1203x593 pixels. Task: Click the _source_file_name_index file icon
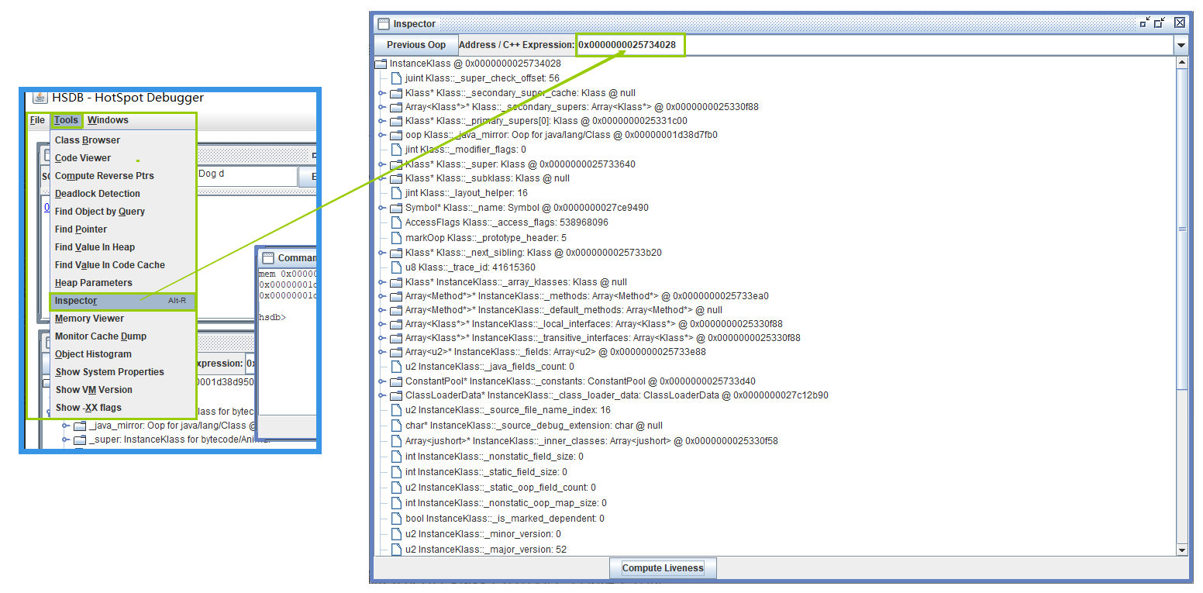coord(397,410)
